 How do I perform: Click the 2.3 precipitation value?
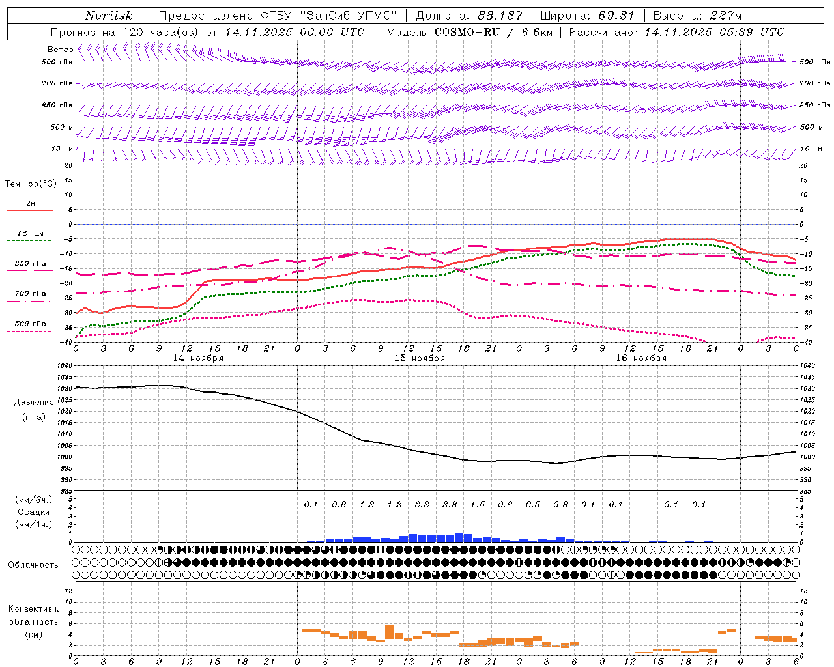tap(450, 505)
